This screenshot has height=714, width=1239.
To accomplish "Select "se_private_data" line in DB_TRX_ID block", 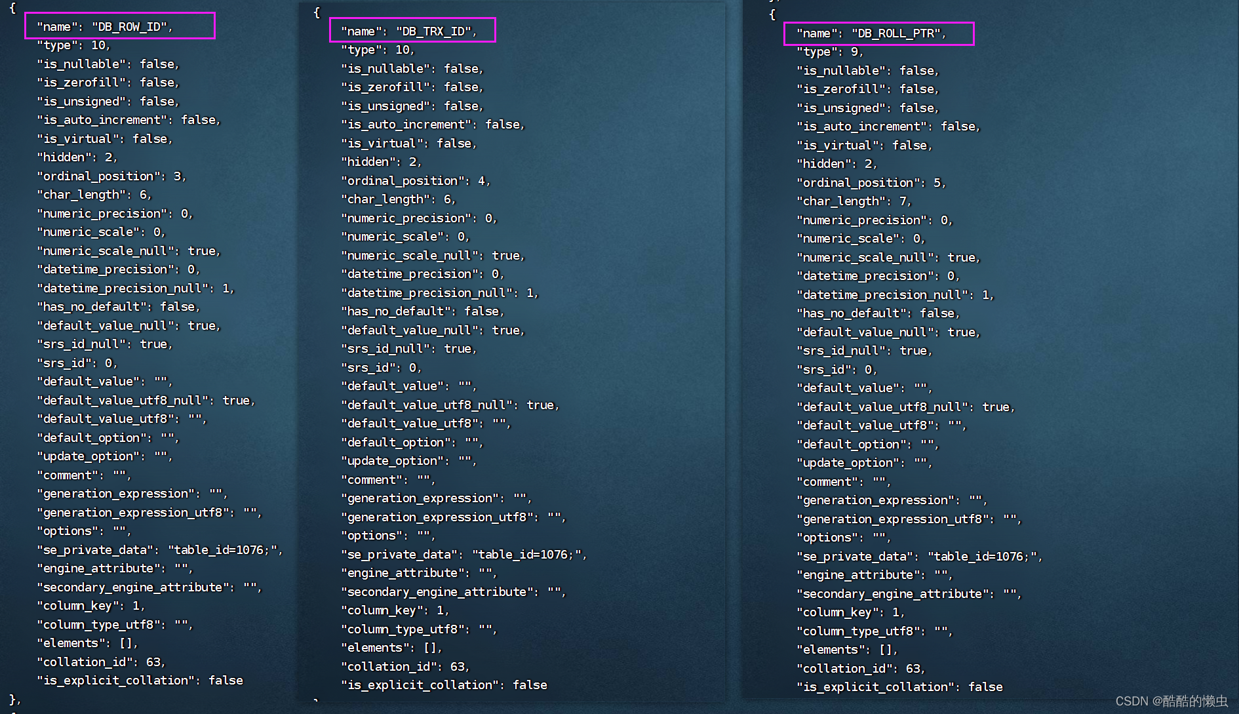I will click(463, 555).
